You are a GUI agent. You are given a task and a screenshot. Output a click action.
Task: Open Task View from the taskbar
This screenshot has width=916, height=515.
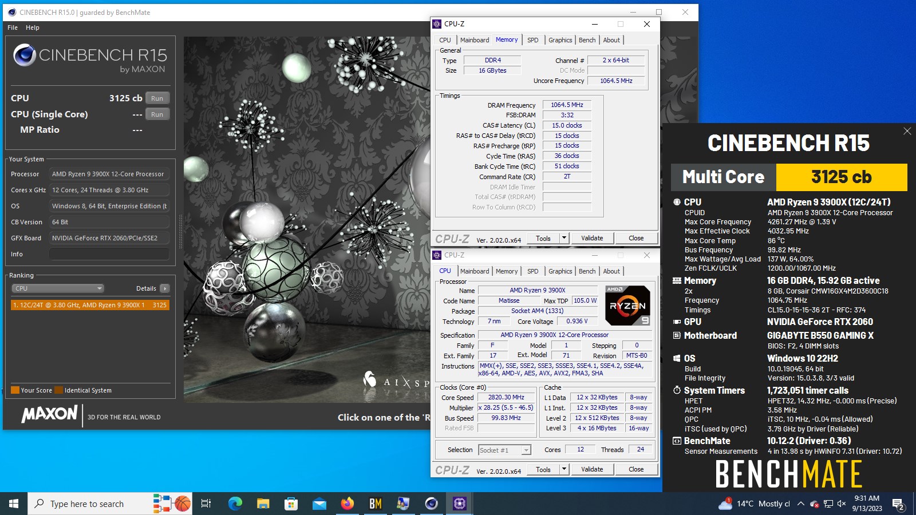(x=206, y=504)
